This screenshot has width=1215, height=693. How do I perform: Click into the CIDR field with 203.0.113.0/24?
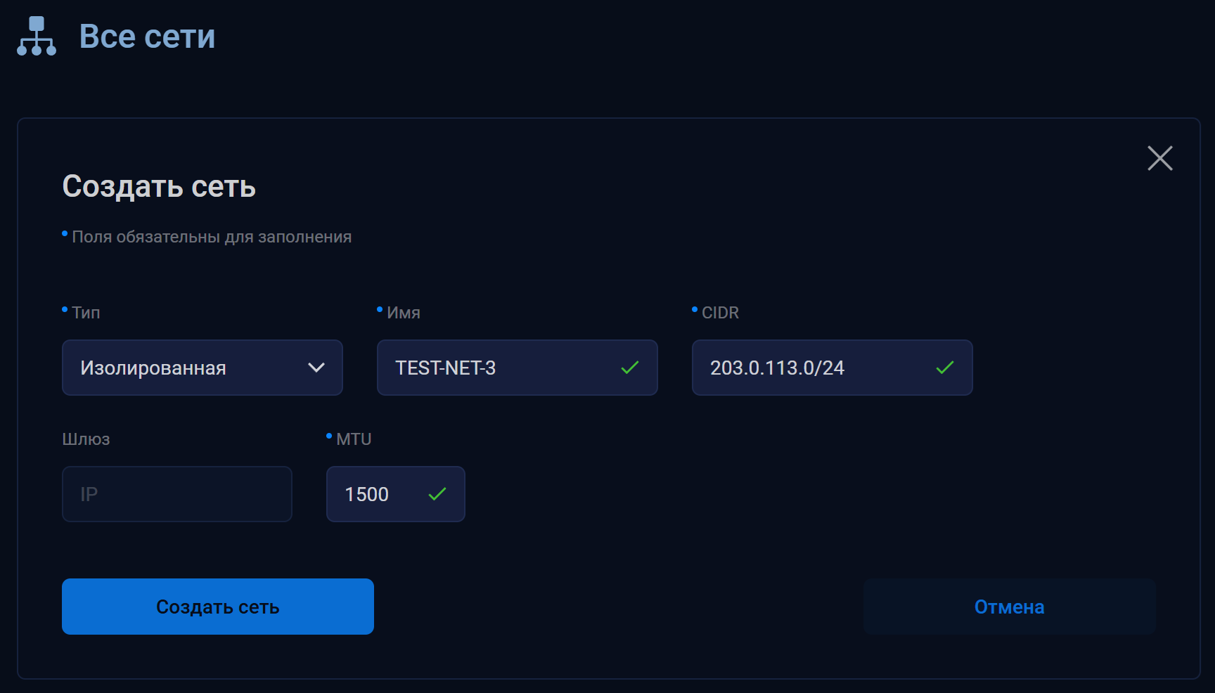click(x=809, y=368)
